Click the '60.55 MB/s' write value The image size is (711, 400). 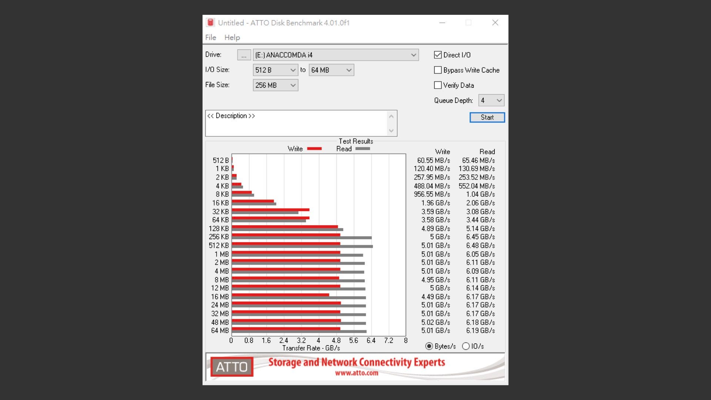click(x=434, y=160)
